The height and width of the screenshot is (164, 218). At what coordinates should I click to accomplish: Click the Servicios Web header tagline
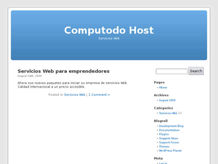tap(109, 38)
